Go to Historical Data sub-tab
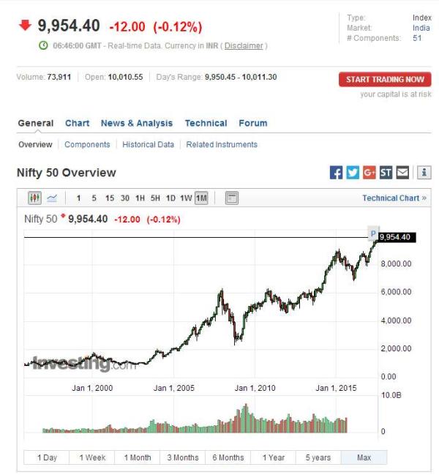This screenshot has width=439, height=475. coord(149,144)
